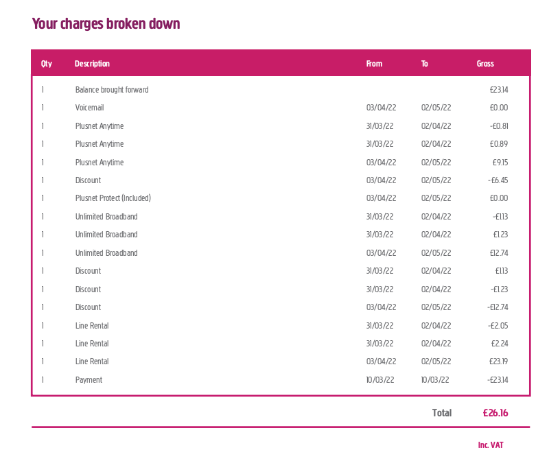
Task: Select the Voicemail row's To date
Action: pyautogui.click(x=436, y=108)
